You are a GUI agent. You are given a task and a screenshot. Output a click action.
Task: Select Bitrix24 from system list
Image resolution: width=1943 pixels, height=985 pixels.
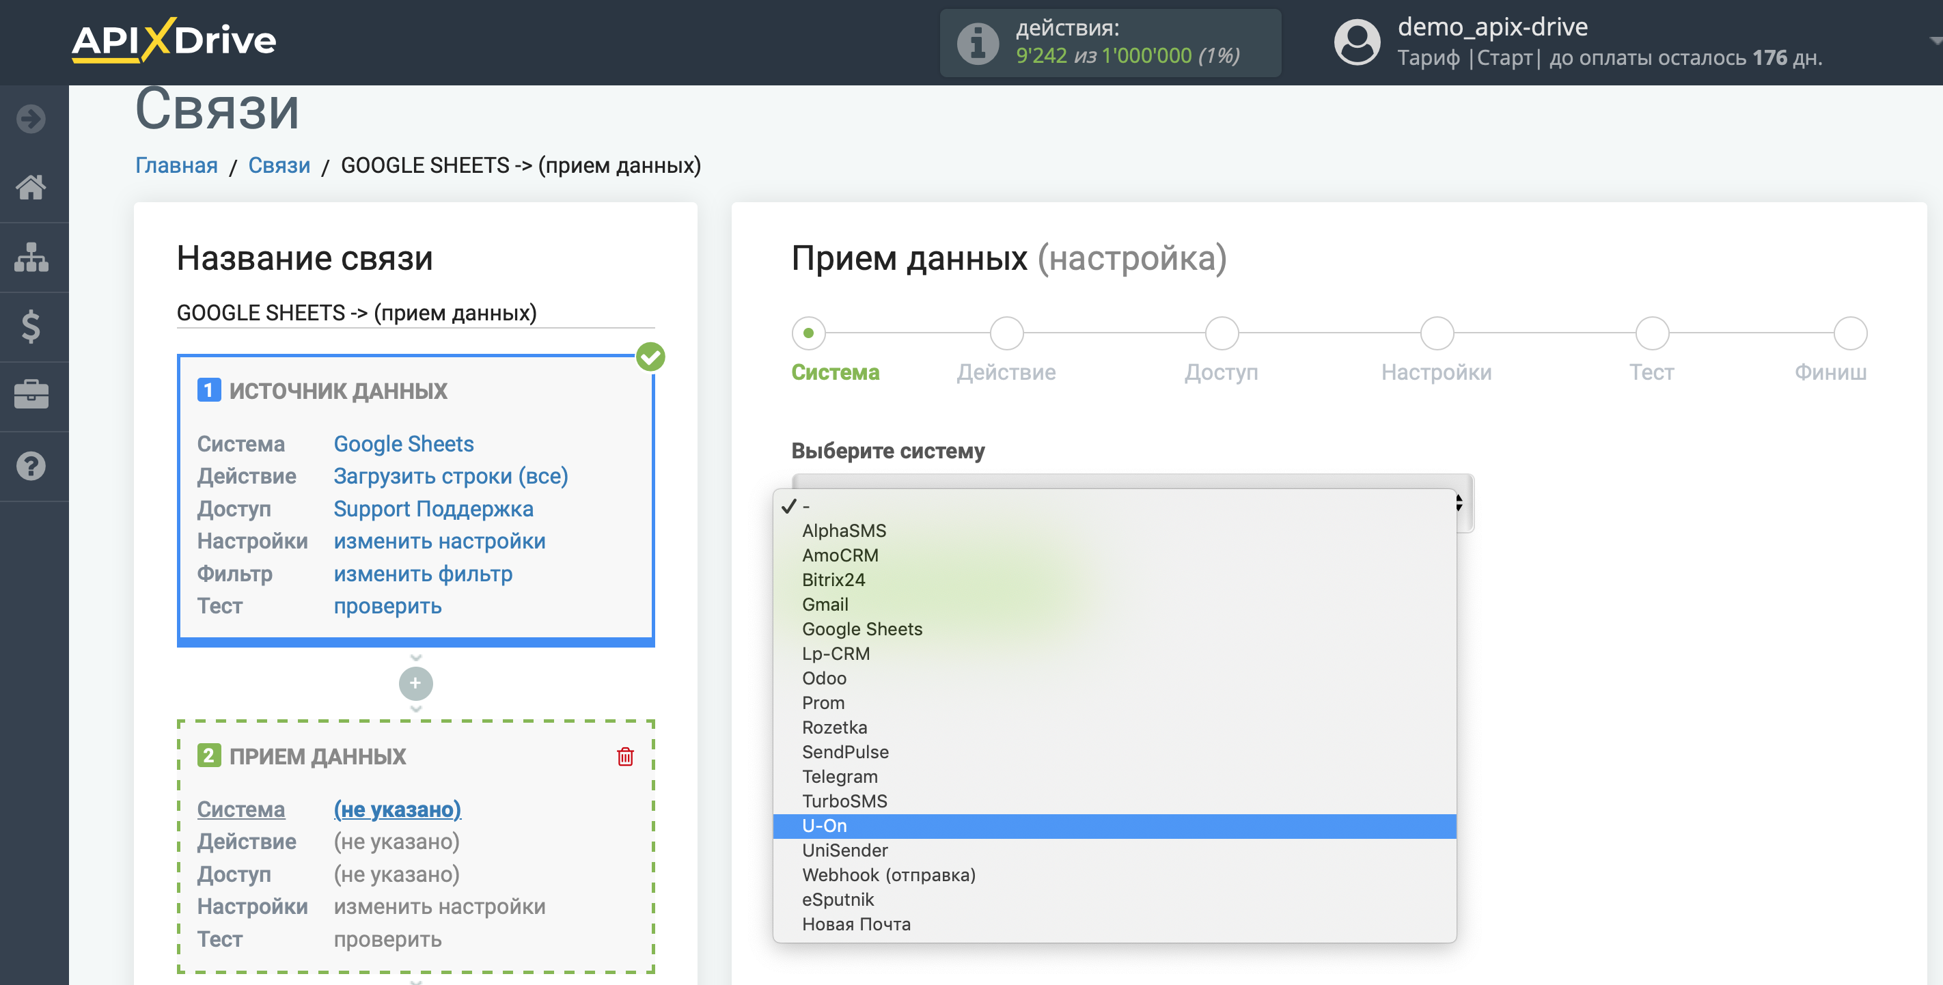click(1114, 580)
